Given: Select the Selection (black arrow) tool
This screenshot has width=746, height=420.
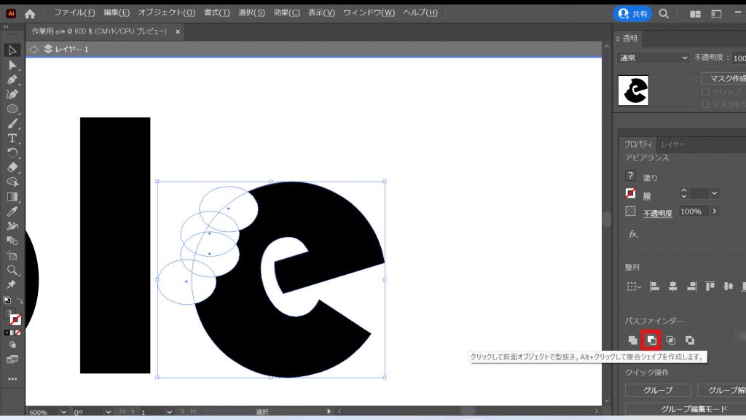Looking at the screenshot, I should (x=12, y=50).
